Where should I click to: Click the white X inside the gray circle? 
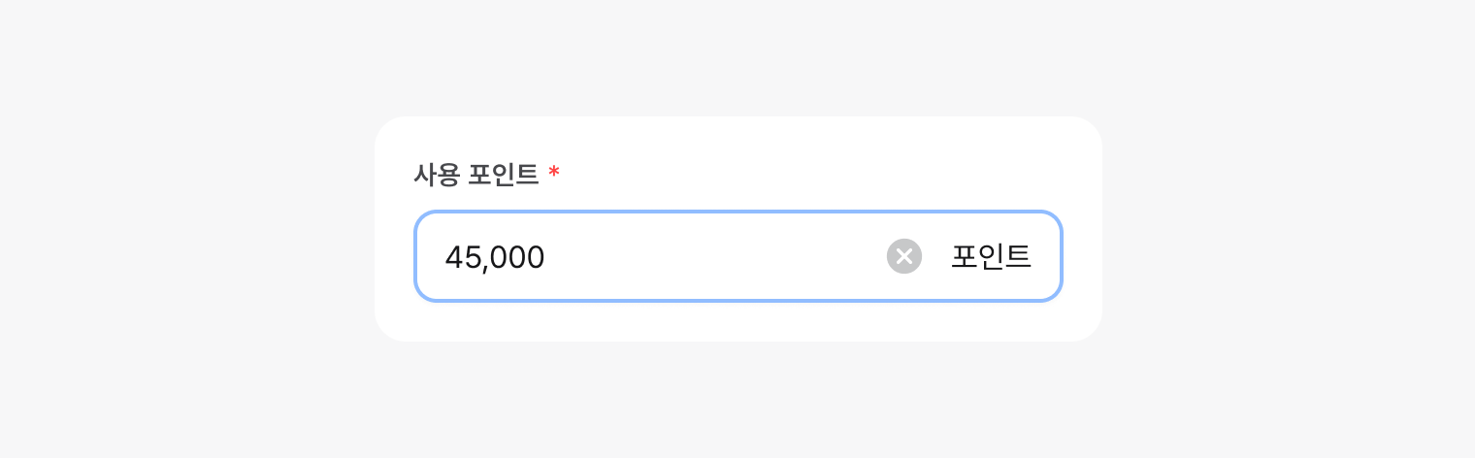coord(903,256)
